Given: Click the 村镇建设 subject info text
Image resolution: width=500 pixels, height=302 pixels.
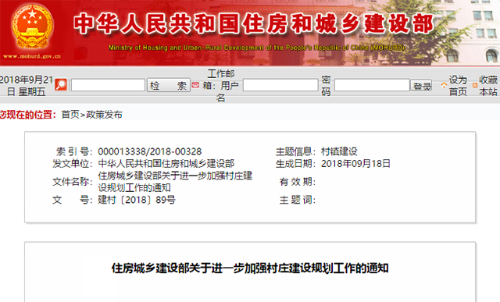Looking at the screenshot, I should coord(339,151).
